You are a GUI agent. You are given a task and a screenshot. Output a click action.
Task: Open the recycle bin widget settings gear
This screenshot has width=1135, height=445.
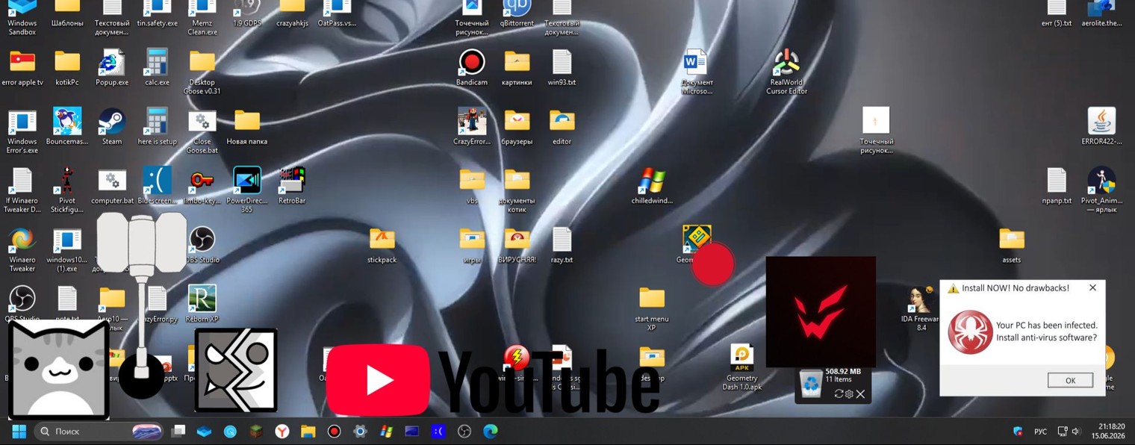849,393
